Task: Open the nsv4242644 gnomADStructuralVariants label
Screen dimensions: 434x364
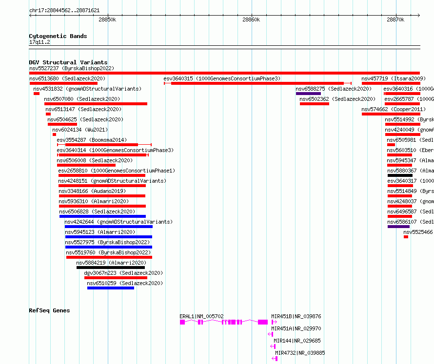Action: coord(118,222)
